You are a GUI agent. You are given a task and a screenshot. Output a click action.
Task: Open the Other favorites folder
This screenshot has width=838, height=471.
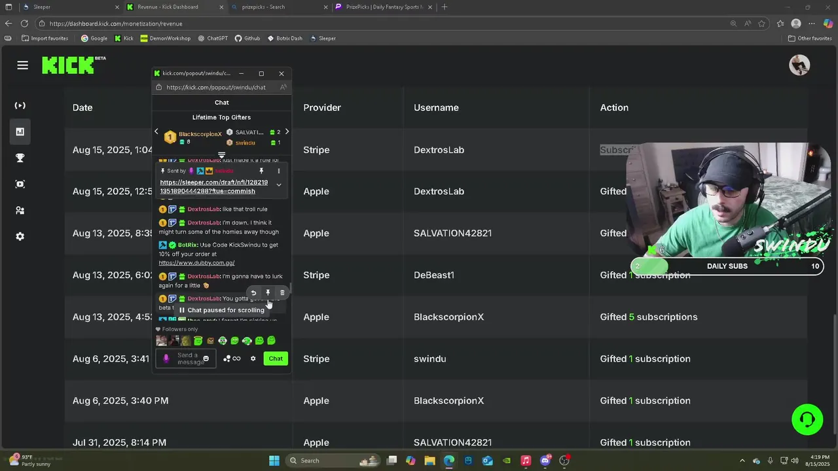pos(810,38)
